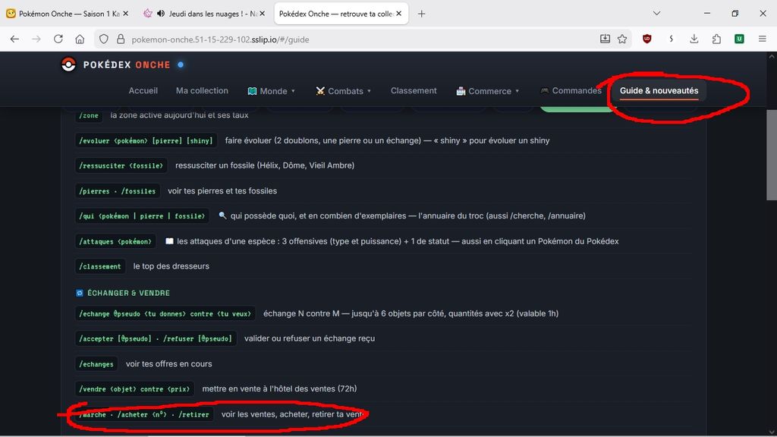Expand the Monde dropdown menu
Viewport: 777px width, 437px height.
pos(272,91)
